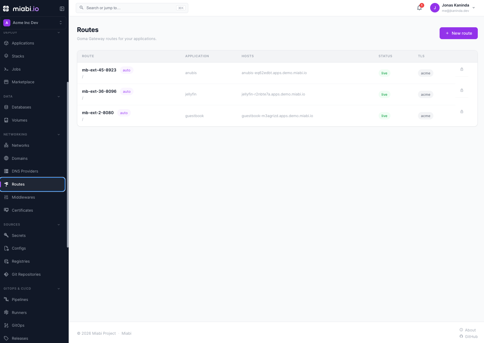
Task: Click the Jobs terminal icon
Action: 6,69
